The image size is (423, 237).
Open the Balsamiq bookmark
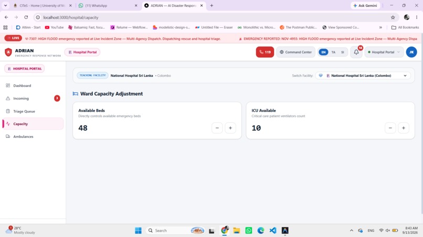point(86,27)
